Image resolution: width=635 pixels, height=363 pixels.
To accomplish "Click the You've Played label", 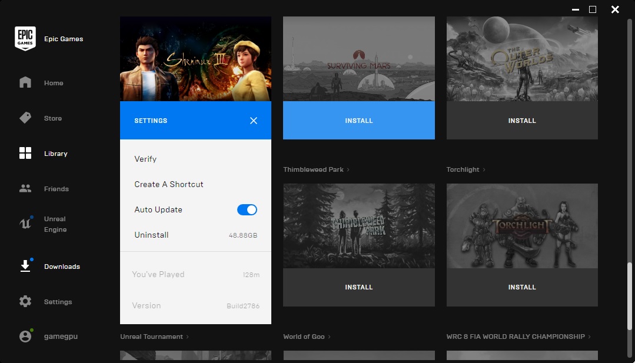I will (158, 274).
